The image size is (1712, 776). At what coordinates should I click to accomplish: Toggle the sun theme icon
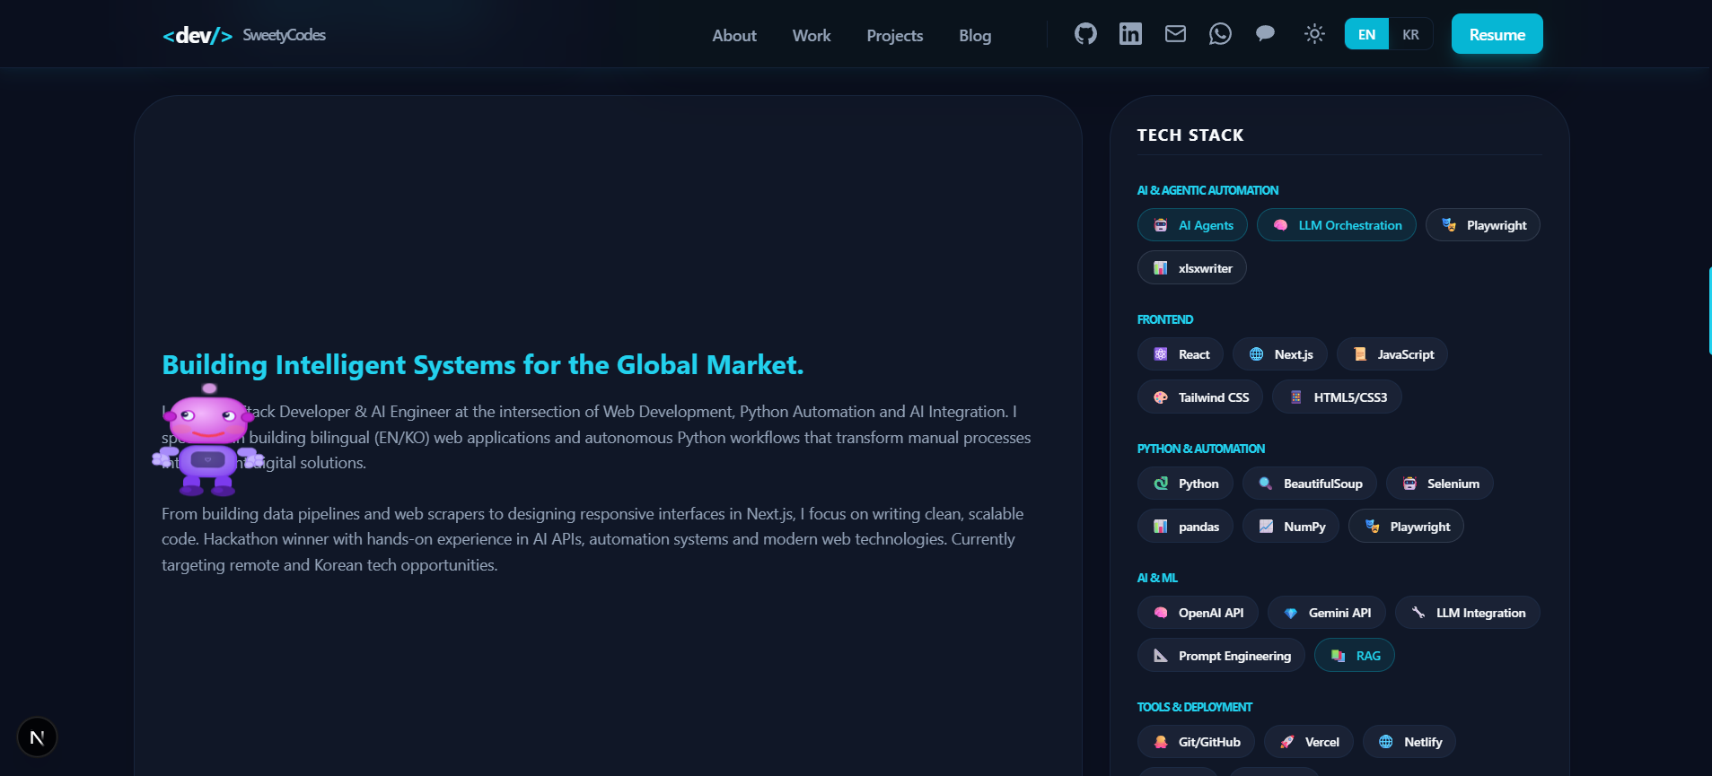(1314, 34)
